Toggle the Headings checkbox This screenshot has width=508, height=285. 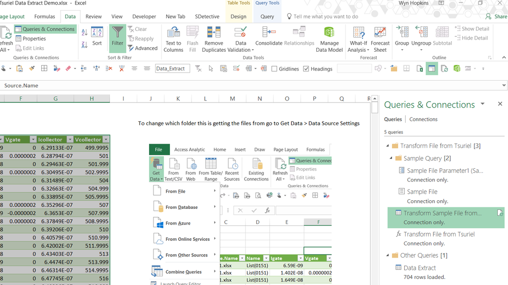pyautogui.click(x=306, y=69)
